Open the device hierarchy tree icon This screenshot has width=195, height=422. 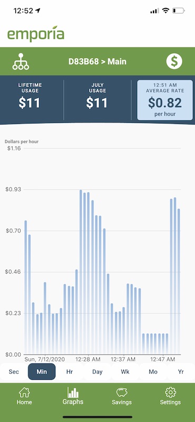point(21,62)
